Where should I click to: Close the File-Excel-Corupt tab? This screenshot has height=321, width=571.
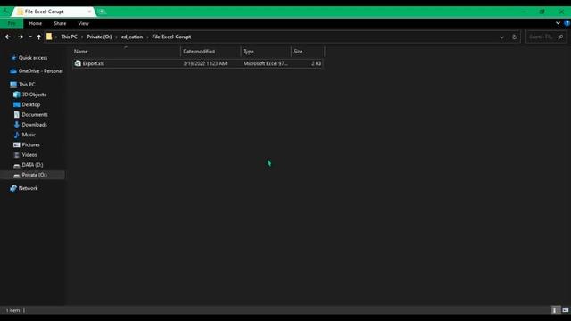[x=89, y=12]
